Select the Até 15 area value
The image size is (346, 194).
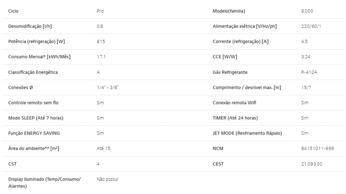tap(104, 148)
